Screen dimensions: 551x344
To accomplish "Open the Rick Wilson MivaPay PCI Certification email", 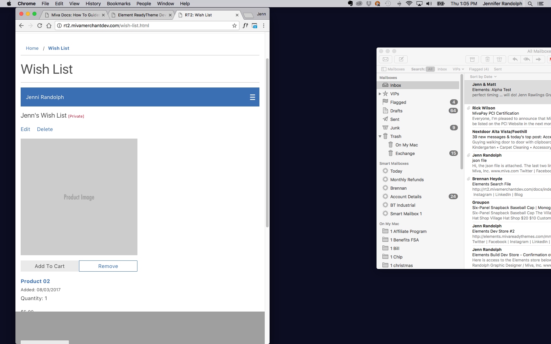I will pyautogui.click(x=508, y=116).
